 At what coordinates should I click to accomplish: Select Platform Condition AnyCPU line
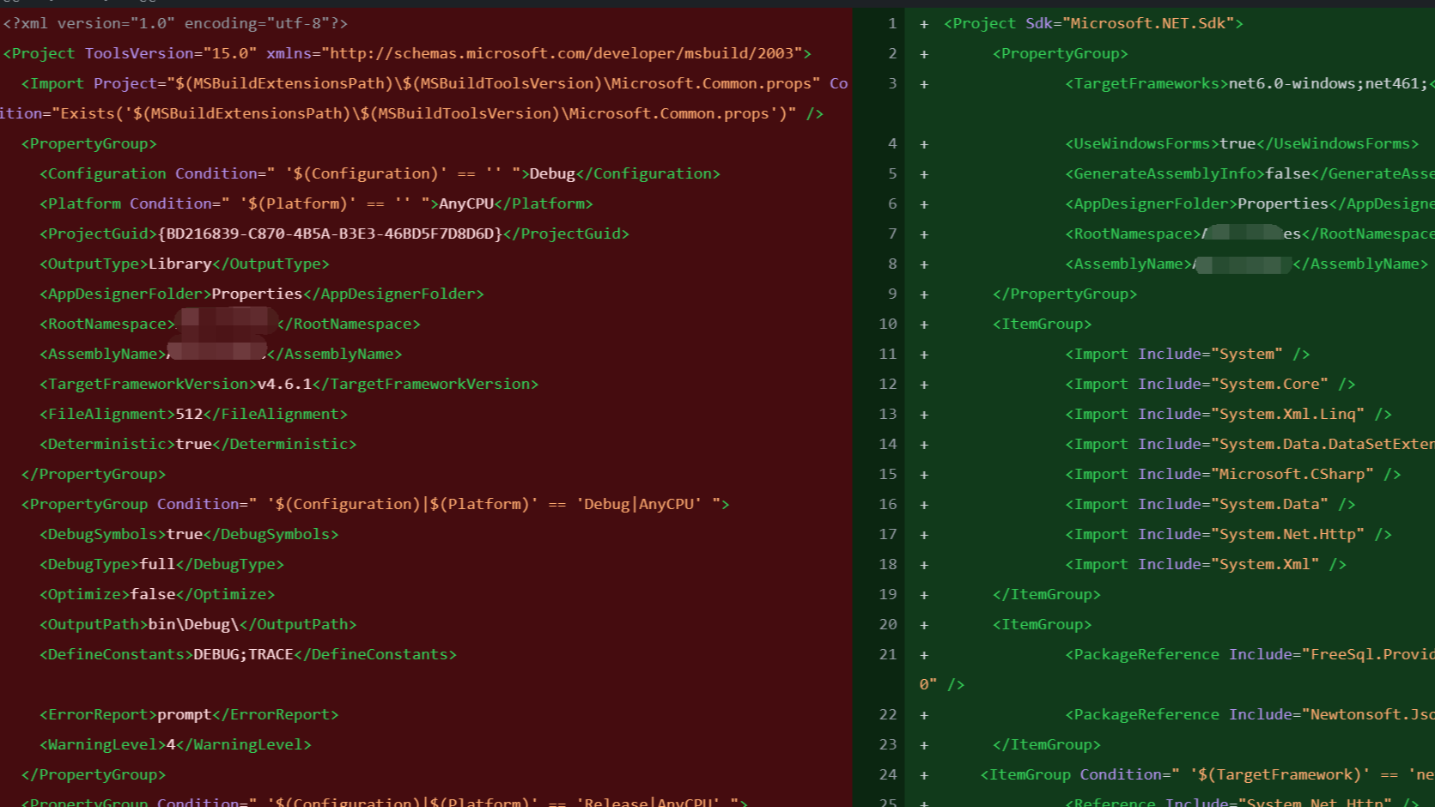316,203
